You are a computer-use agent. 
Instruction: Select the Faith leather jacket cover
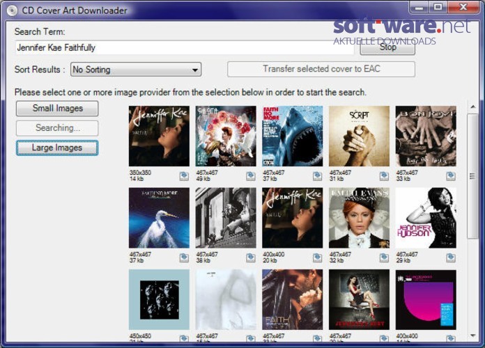tap(292, 299)
